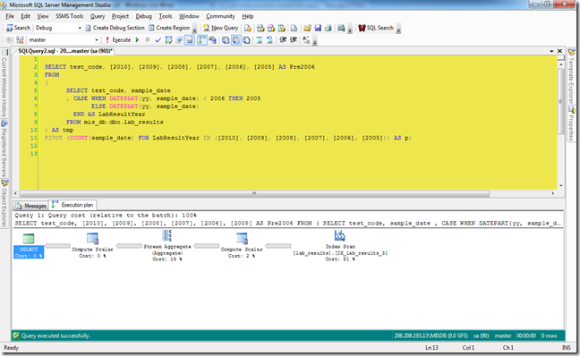
Task: Click the Database Engine Query icon
Action: coord(248,28)
